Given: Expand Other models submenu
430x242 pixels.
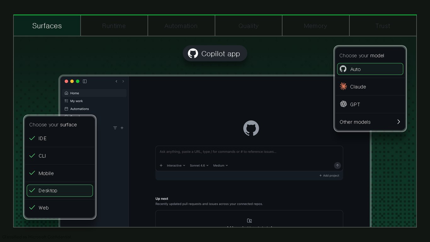Looking at the screenshot, I should (x=370, y=122).
